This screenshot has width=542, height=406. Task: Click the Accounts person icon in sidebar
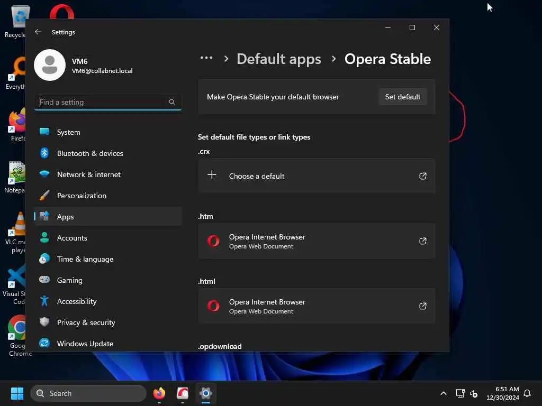click(x=44, y=237)
